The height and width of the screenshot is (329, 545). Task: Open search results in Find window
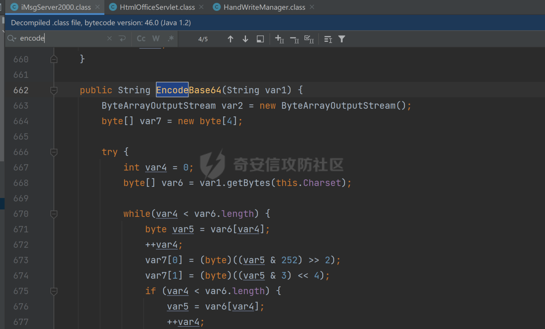260,39
